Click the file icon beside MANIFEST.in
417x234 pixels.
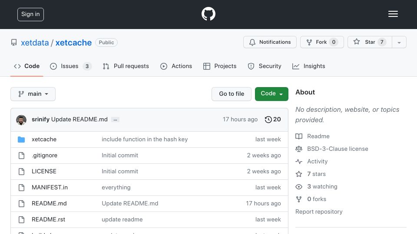(22, 188)
